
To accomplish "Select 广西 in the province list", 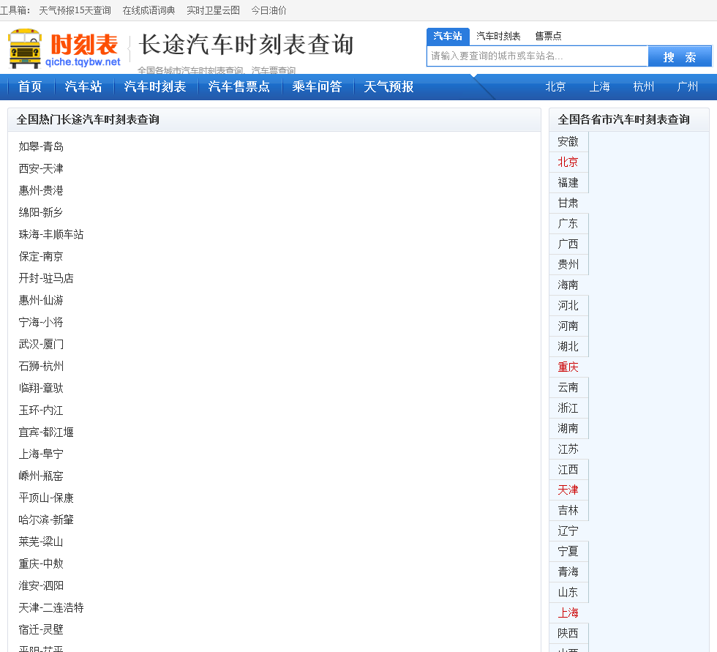I will 568,244.
